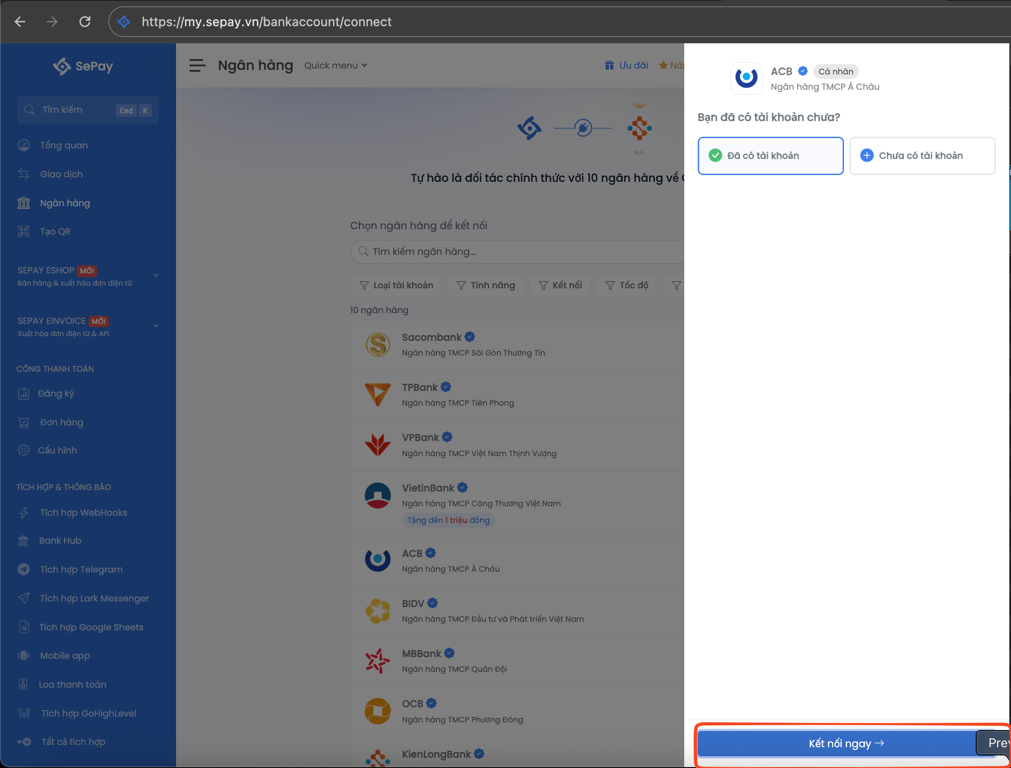Toggle the 'Tính năng' filter

(486, 285)
